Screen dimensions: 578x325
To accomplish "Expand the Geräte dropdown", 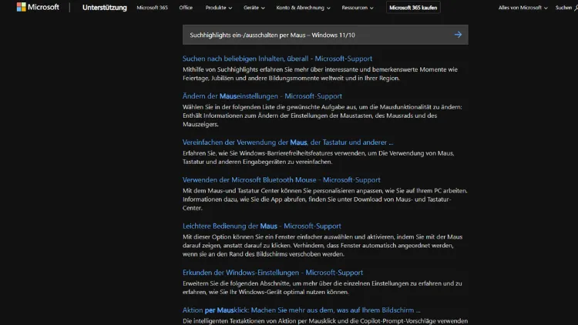I will tap(254, 8).
